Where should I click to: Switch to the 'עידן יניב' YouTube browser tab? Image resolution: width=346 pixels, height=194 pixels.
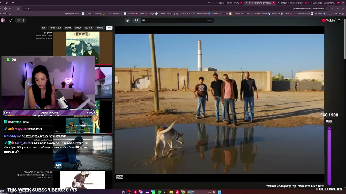[229, 3]
